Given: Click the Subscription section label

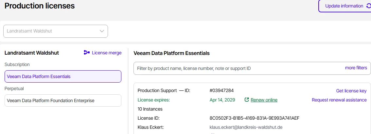Looking at the screenshot, I should tap(17, 64).
